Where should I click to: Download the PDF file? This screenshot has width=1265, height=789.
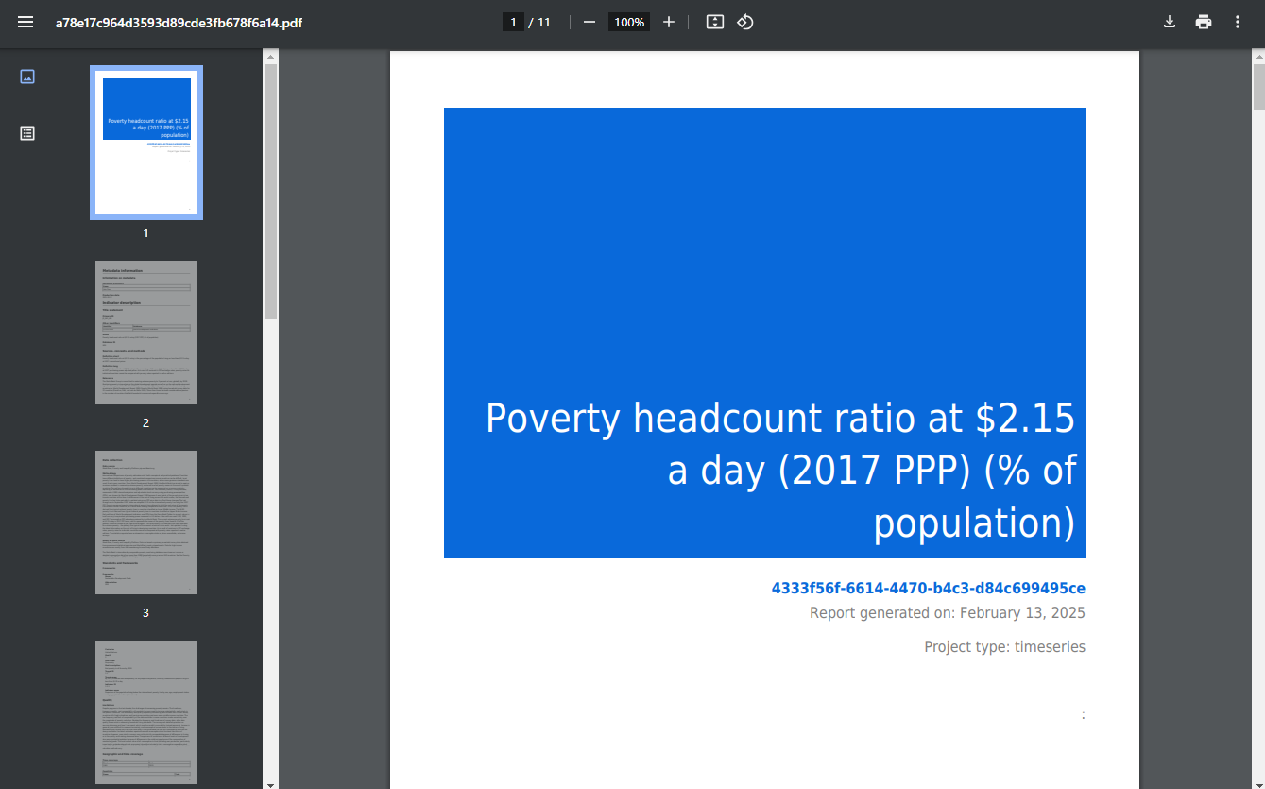(x=1170, y=22)
